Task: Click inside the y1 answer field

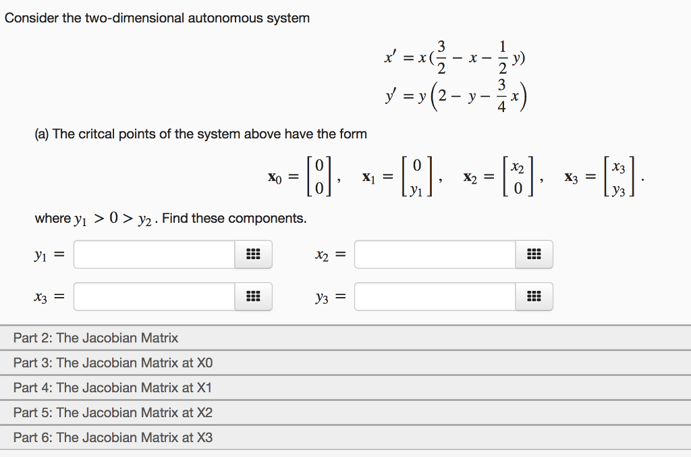Action: [x=155, y=254]
